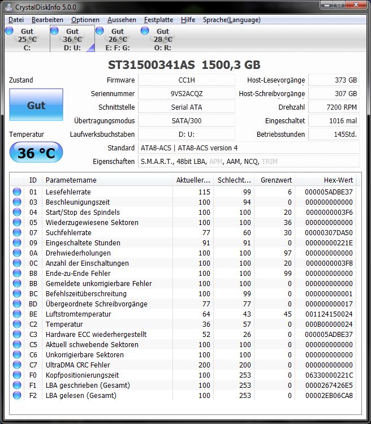The height and width of the screenshot is (424, 371).
Task: Click status orb of Übergeordnete Schreibvorgänge row
Action: coord(17,304)
